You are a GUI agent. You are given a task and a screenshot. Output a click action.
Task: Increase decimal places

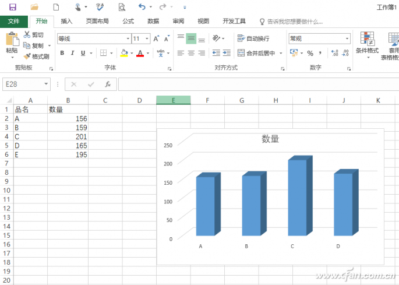click(334, 53)
